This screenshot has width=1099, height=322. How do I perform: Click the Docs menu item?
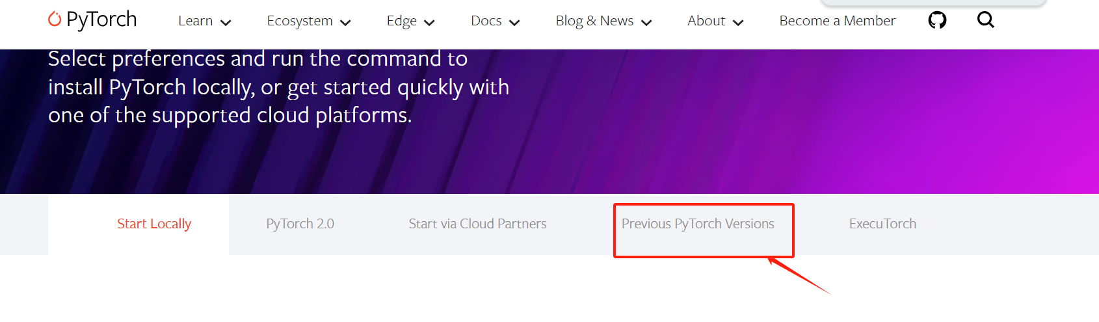tap(486, 21)
